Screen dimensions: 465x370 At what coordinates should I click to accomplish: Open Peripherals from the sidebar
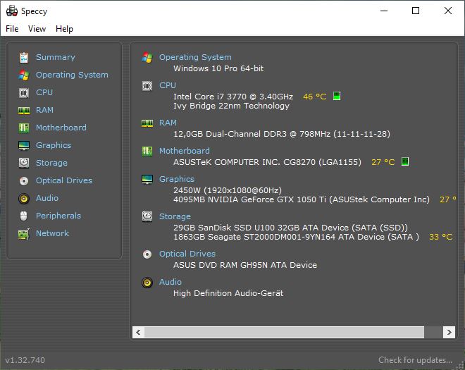(x=58, y=216)
